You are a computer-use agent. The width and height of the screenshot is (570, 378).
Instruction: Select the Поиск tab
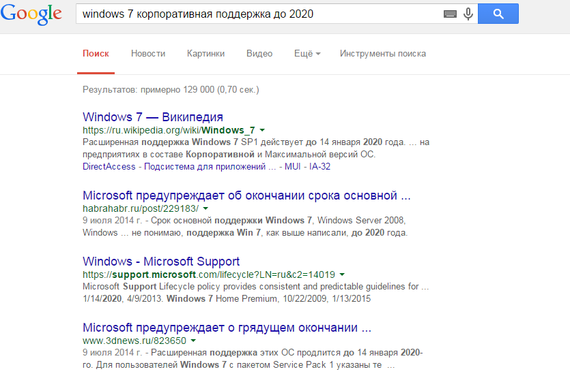click(x=96, y=54)
